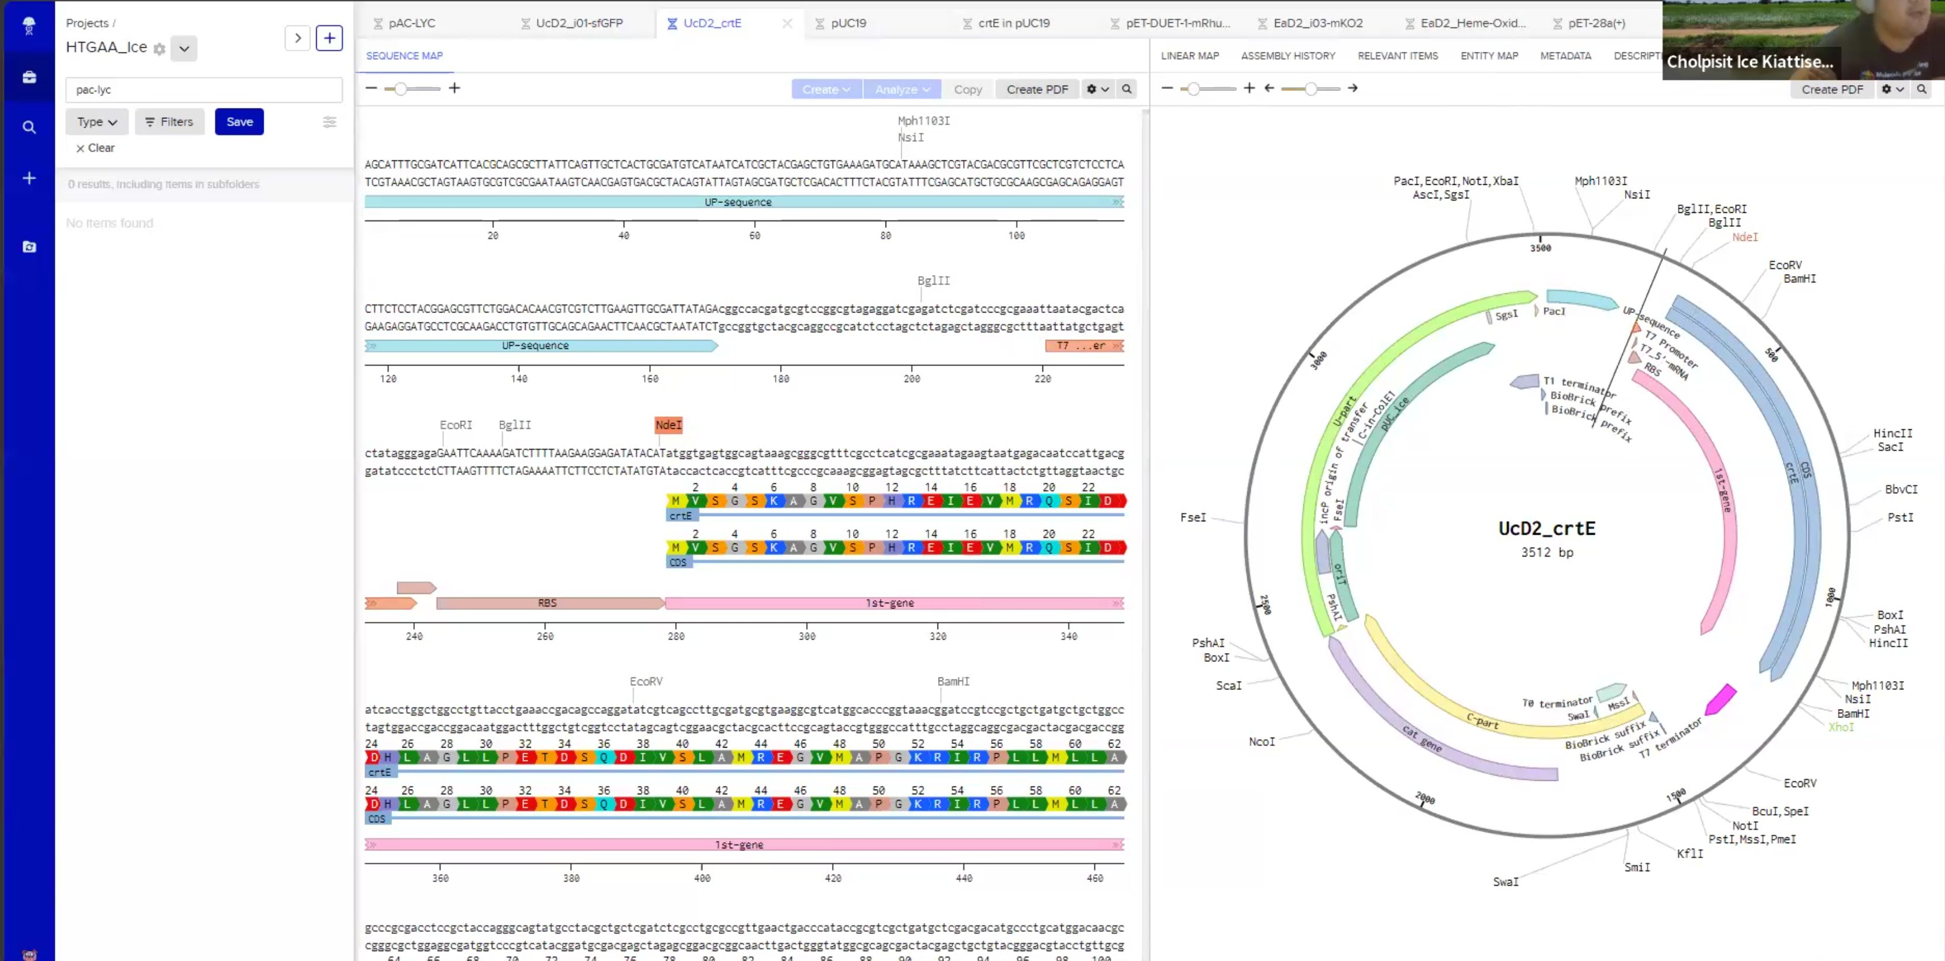Open the search filter settings sliders icon
This screenshot has width=1945, height=961.
pos(329,121)
